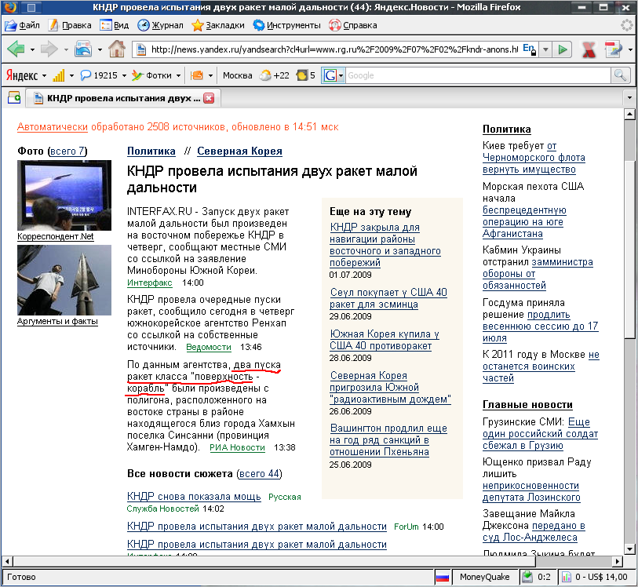Click the vertical scrollbar down arrow

click(629, 549)
